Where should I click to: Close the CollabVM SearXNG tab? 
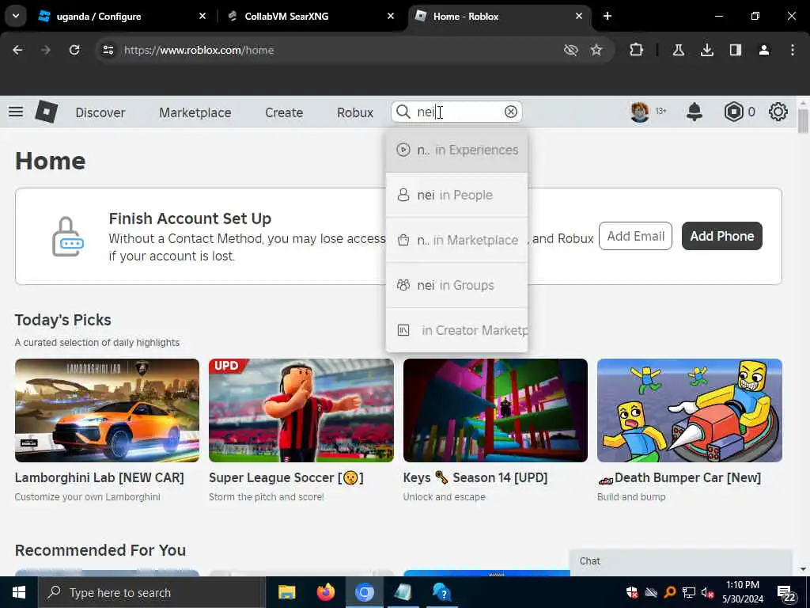tap(391, 16)
